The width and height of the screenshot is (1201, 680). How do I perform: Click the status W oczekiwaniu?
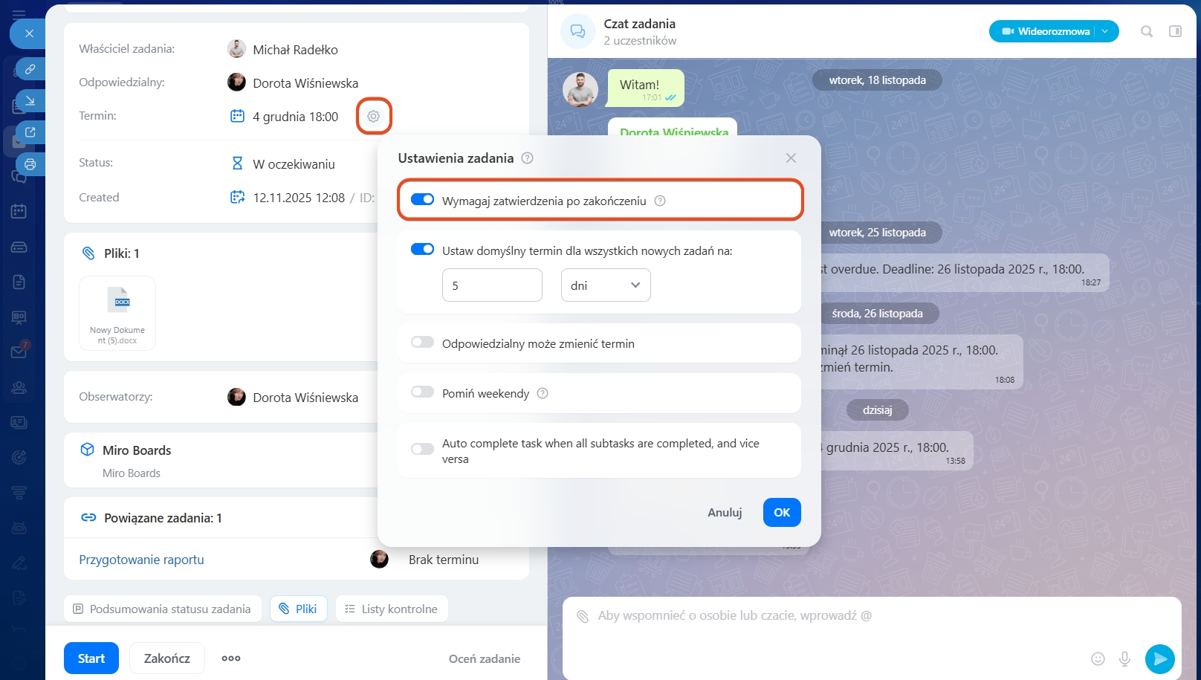294,164
